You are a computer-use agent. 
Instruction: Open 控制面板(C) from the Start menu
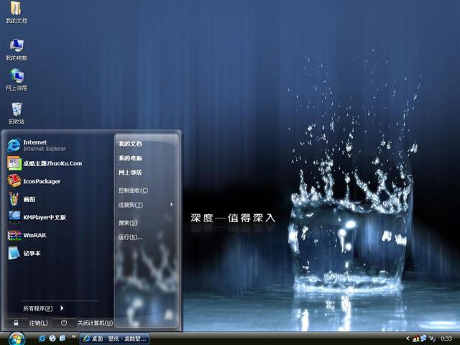pyautogui.click(x=133, y=190)
